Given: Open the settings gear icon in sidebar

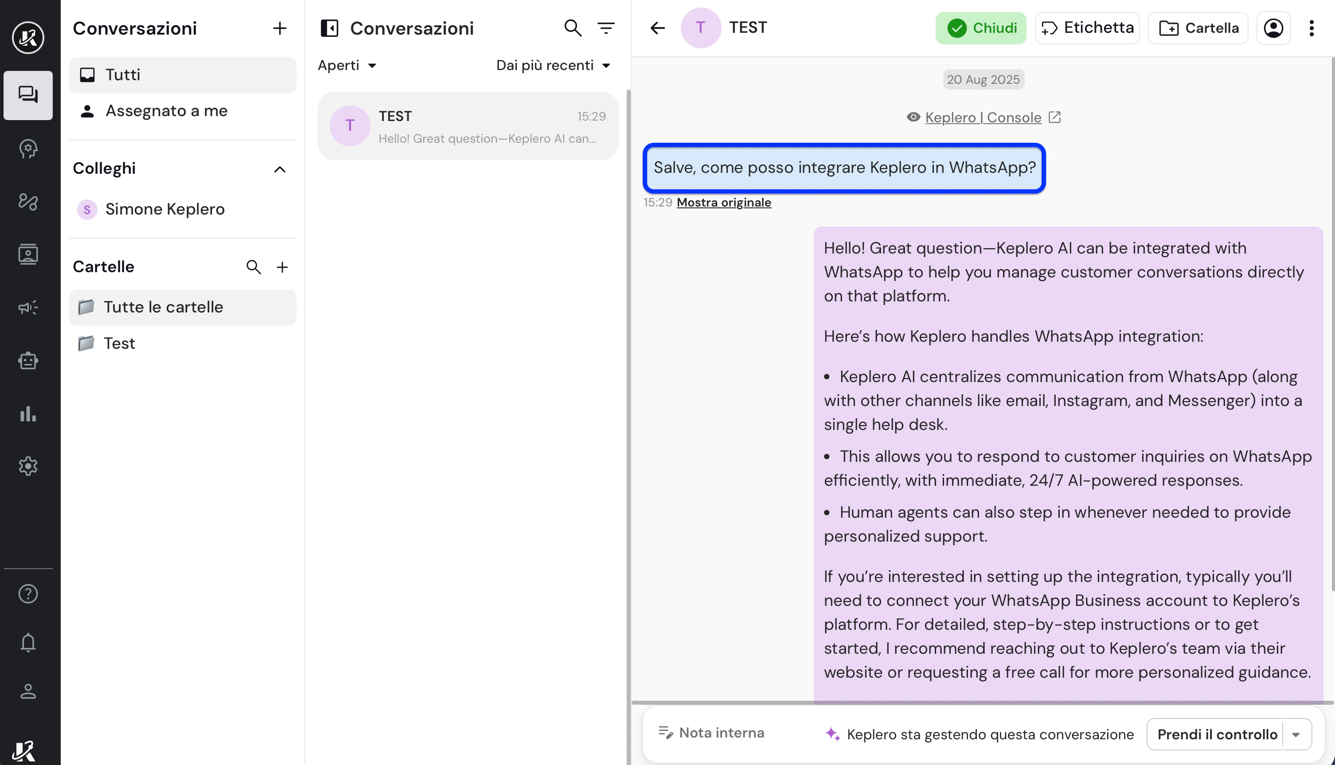Looking at the screenshot, I should click(x=28, y=466).
